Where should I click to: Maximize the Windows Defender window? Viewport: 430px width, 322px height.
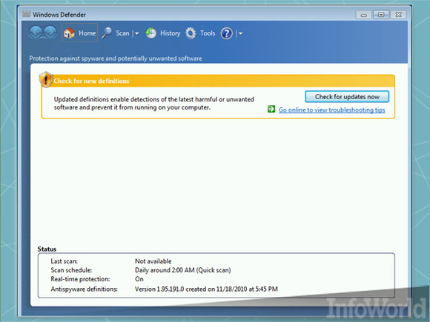click(381, 15)
